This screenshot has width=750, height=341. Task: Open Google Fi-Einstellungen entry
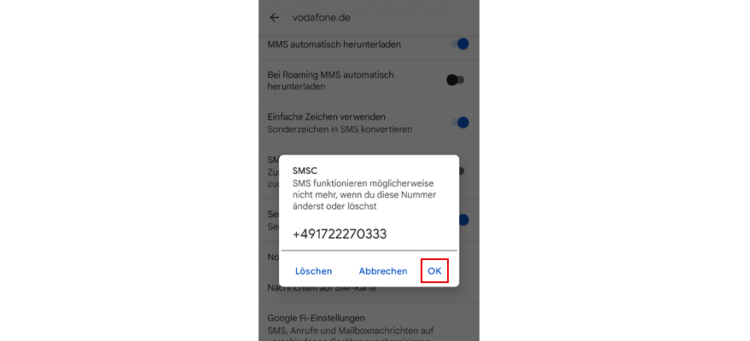pos(369,327)
